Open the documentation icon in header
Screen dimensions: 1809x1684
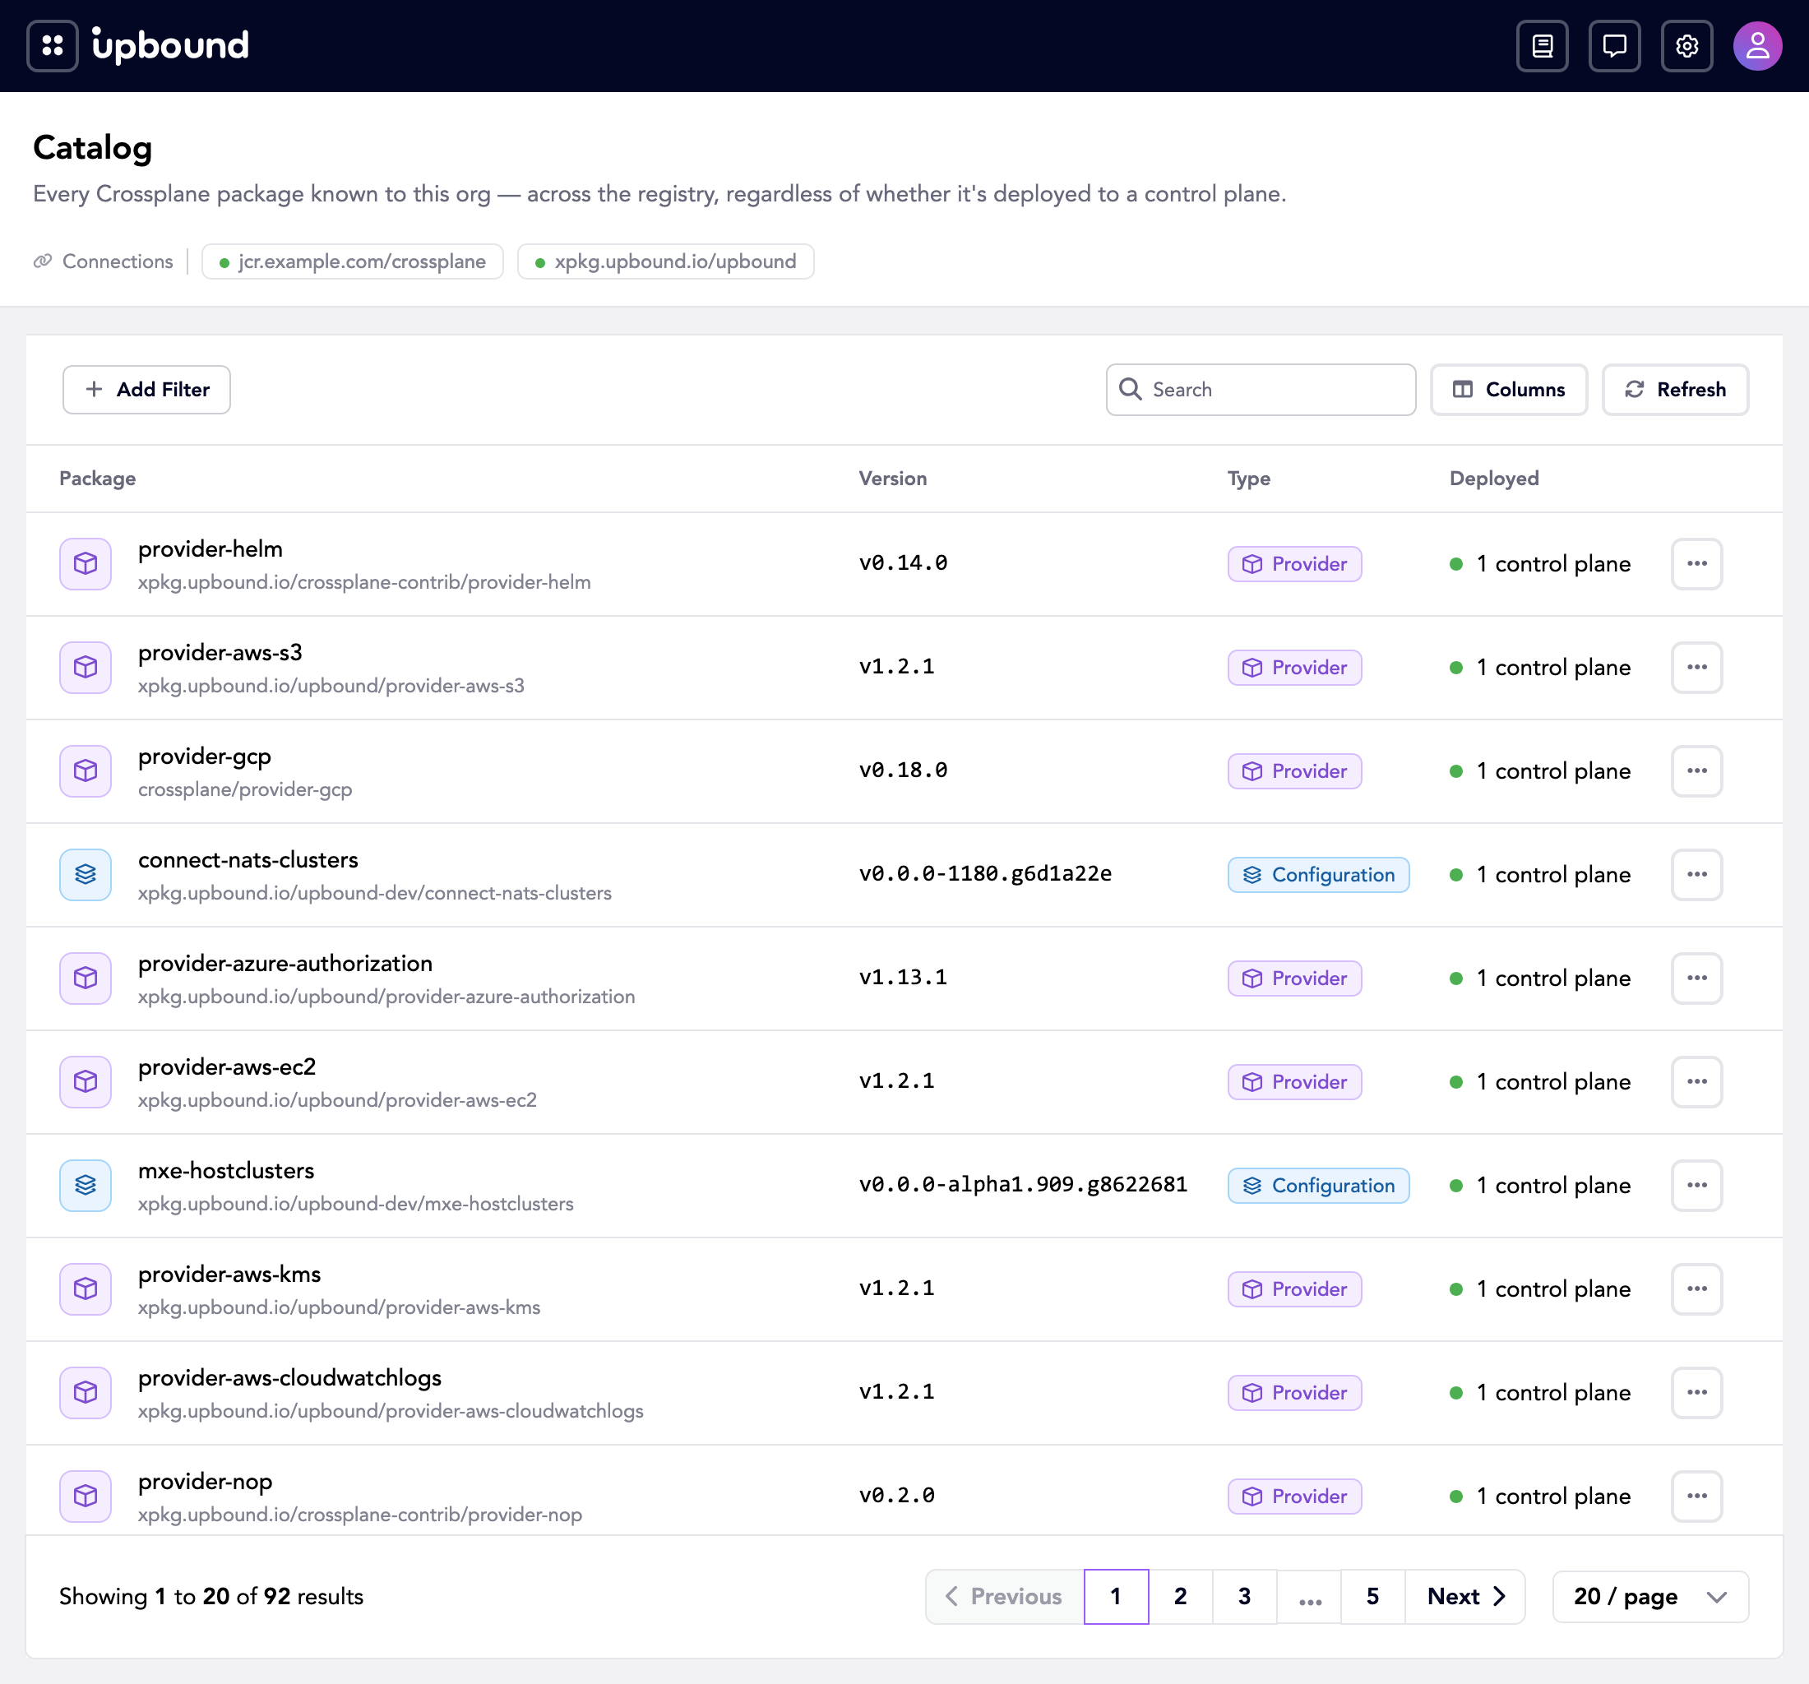1543,45
